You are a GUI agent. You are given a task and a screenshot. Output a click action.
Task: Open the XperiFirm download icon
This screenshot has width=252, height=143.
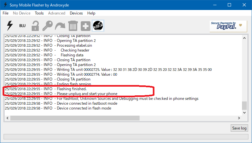[98, 26]
